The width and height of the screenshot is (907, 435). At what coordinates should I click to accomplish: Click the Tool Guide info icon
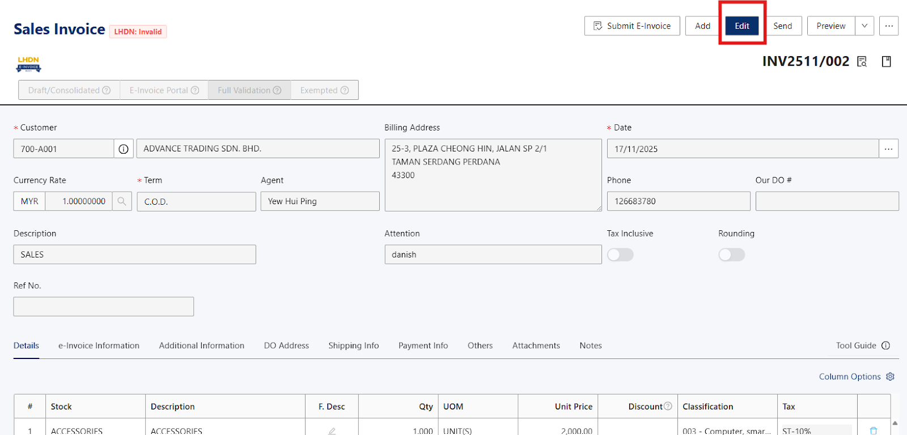point(886,345)
